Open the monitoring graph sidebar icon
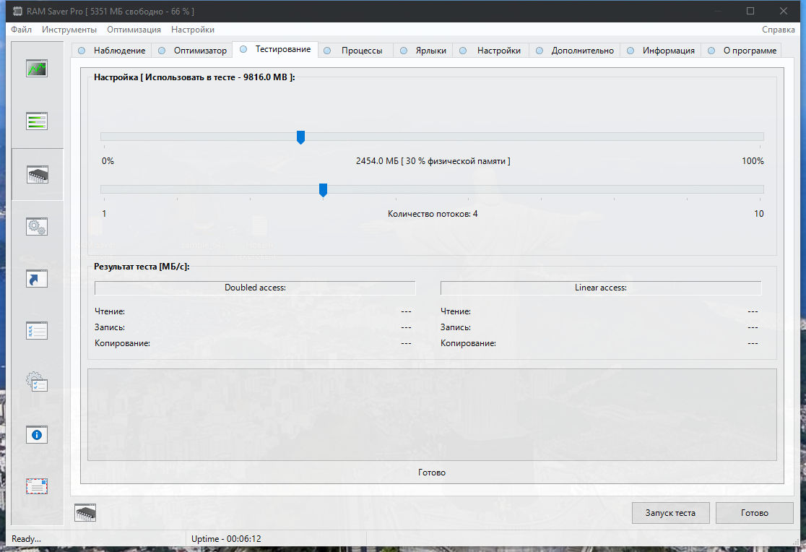Screen dimensions: 806x552 click(x=37, y=69)
